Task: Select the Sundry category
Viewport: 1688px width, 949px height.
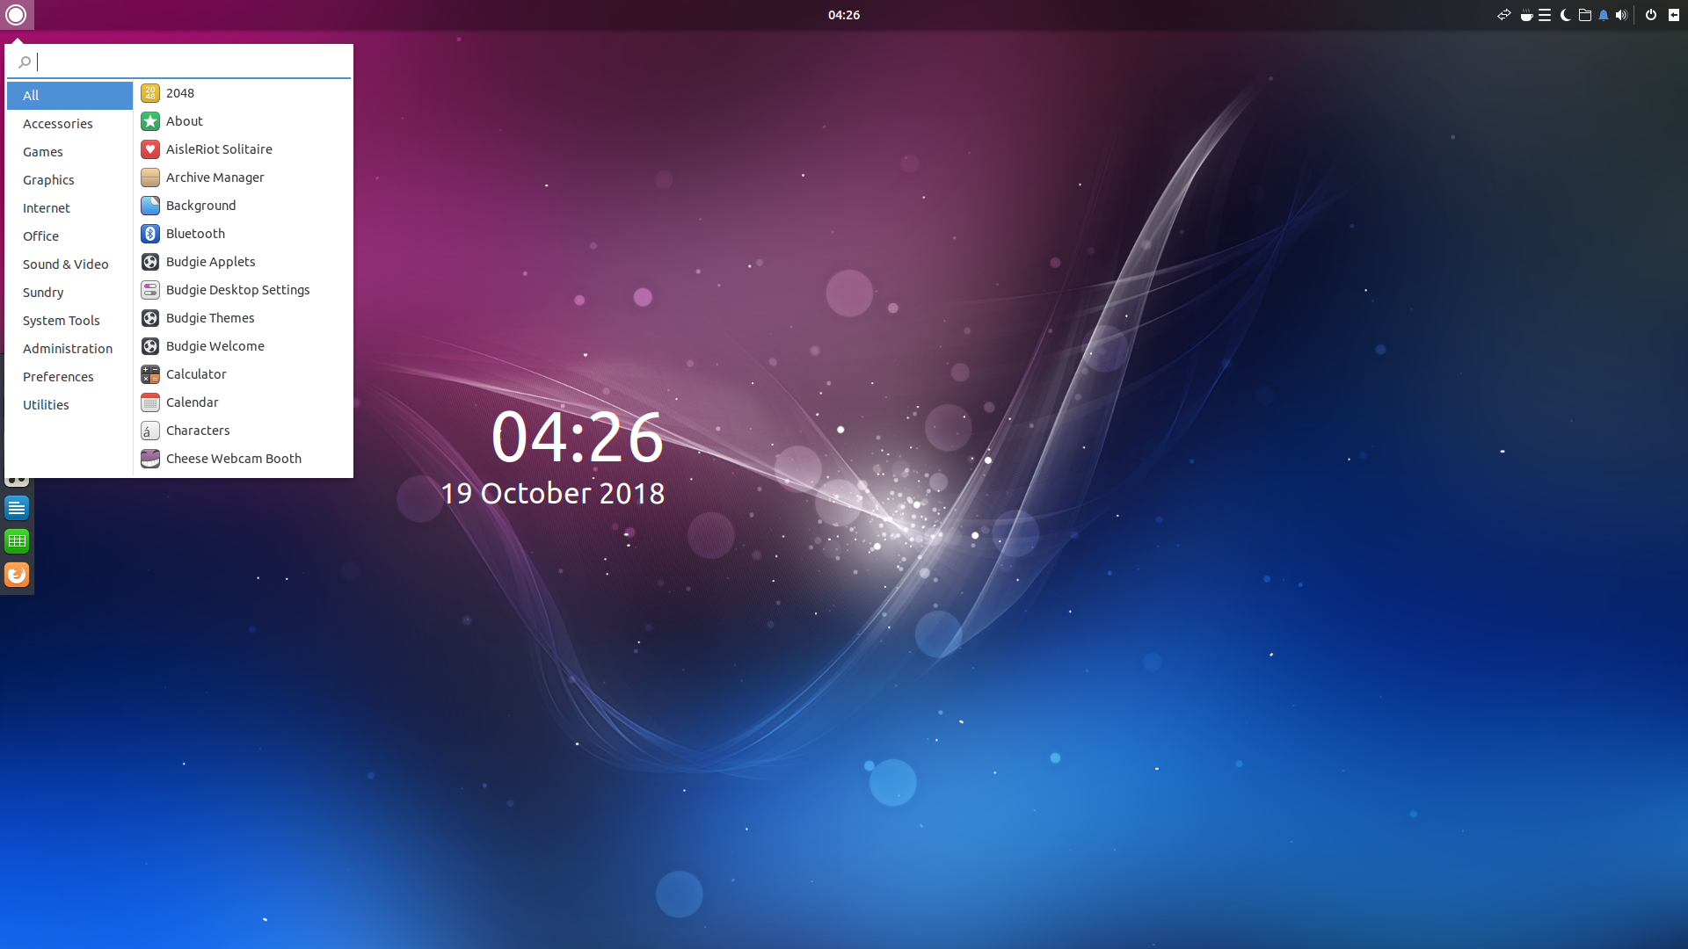Action: point(69,292)
